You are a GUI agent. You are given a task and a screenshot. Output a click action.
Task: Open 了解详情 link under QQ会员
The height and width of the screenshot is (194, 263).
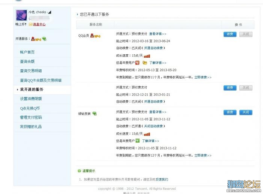coord(158,63)
